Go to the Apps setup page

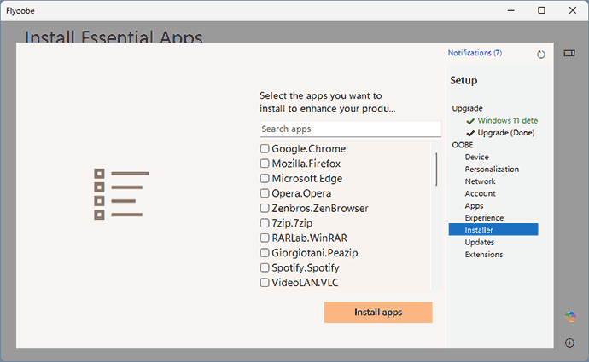pyautogui.click(x=474, y=206)
